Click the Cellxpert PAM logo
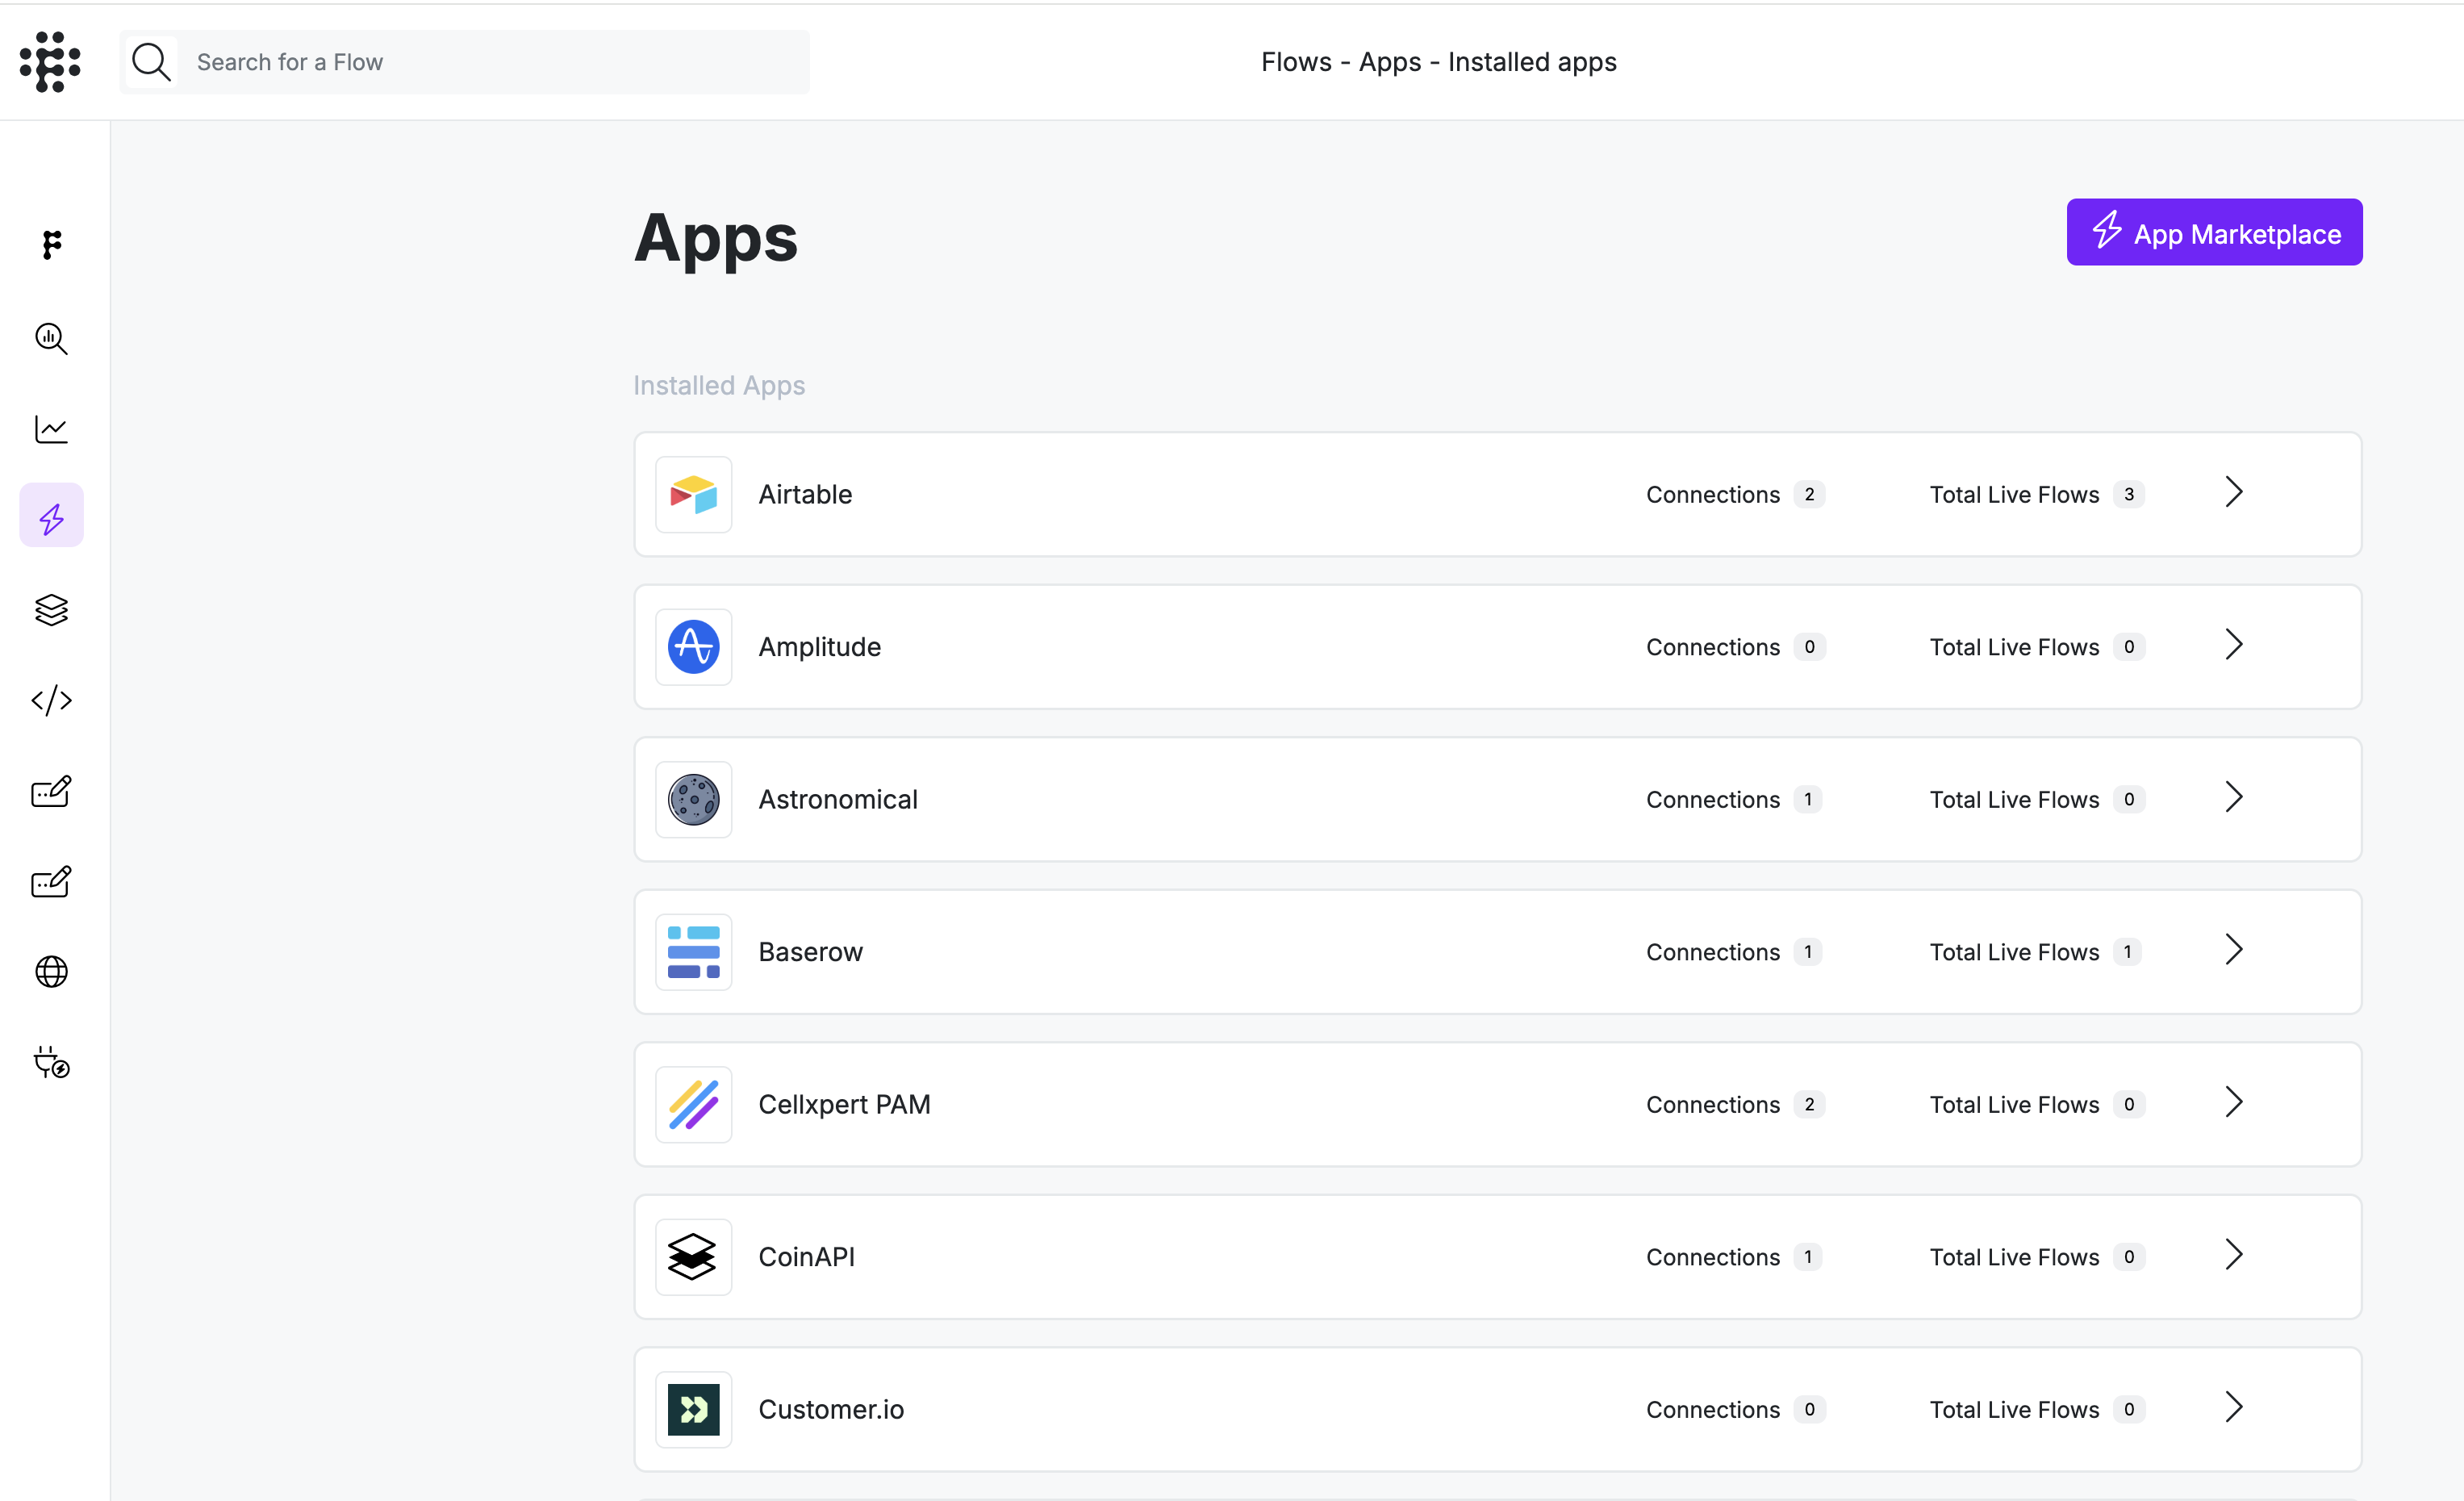Screen dimensions: 2464x1501 coord(694,1105)
